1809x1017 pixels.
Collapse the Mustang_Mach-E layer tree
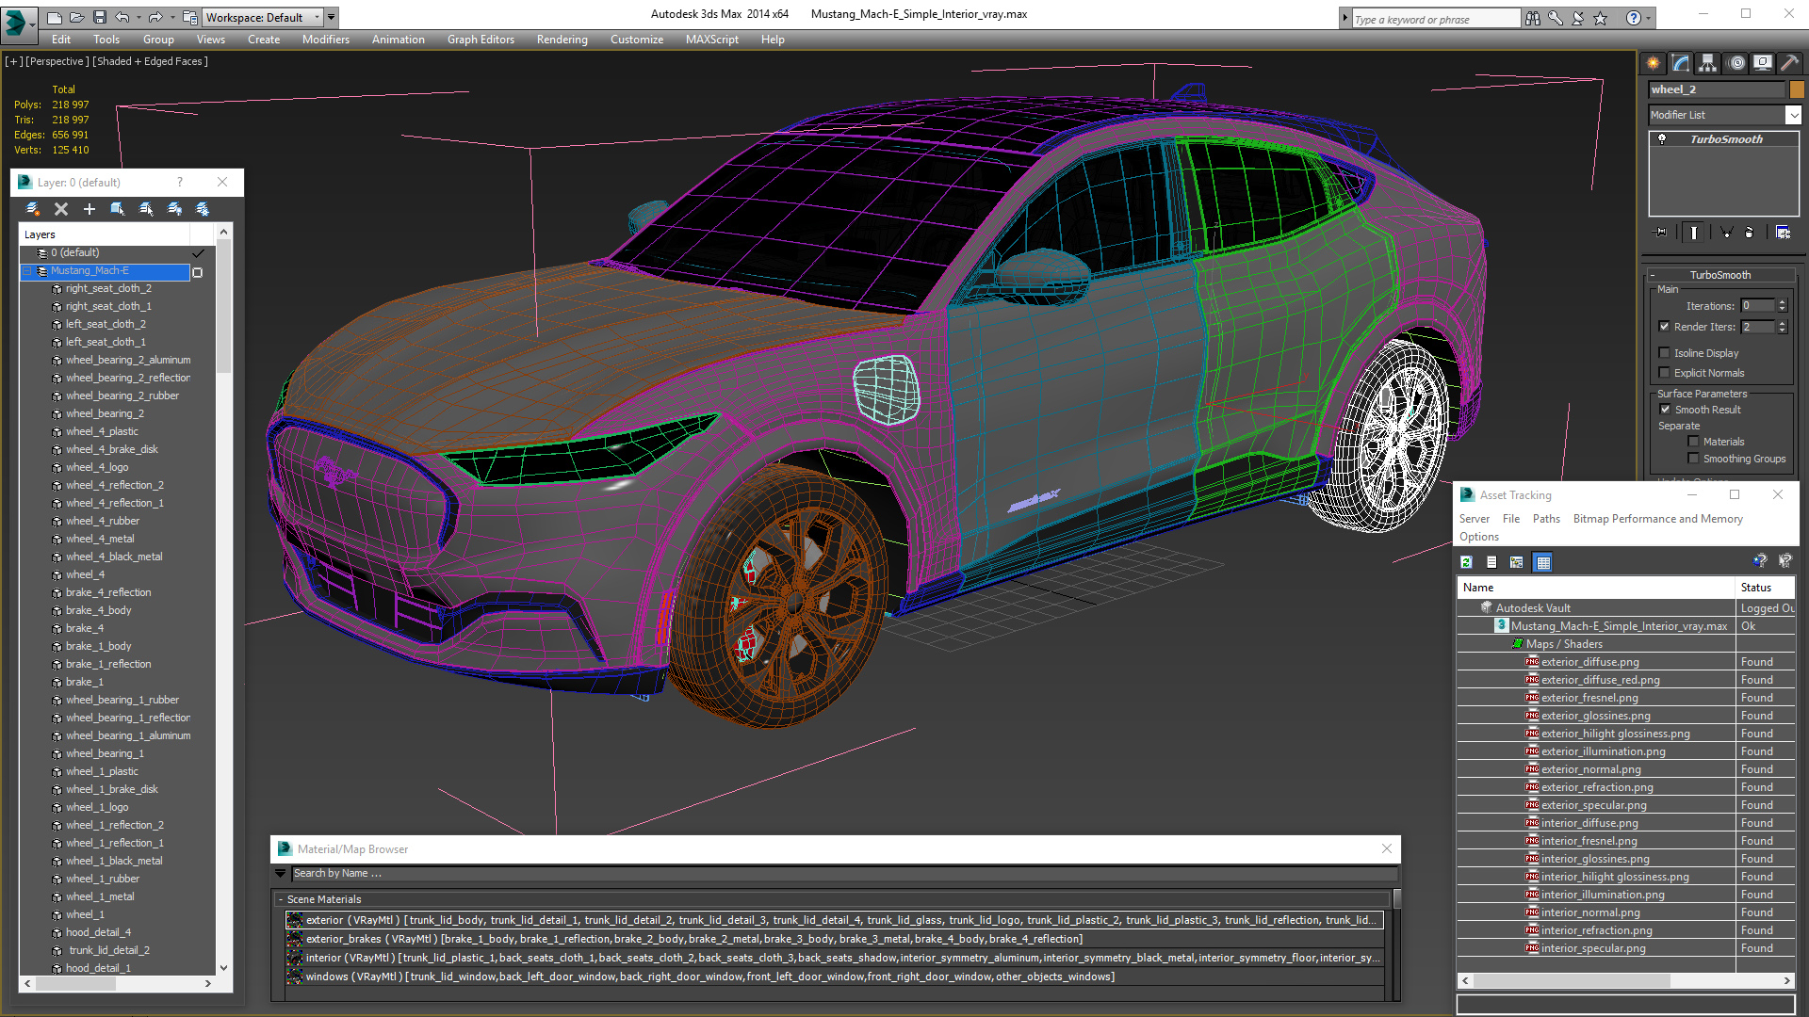click(x=27, y=271)
